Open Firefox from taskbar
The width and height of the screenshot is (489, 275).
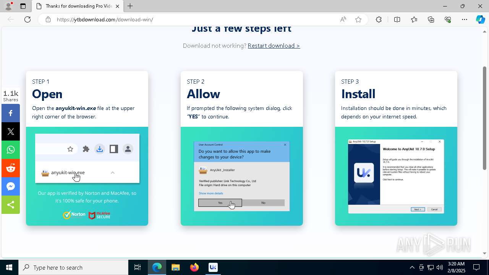click(x=194, y=267)
